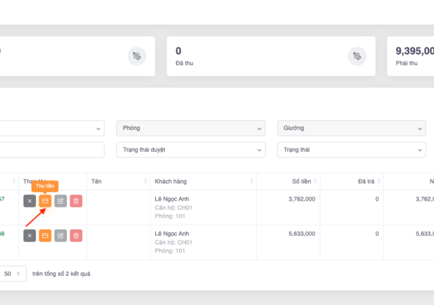
Task: Click the edit pencil icon in first row
Action: coord(60,201)
